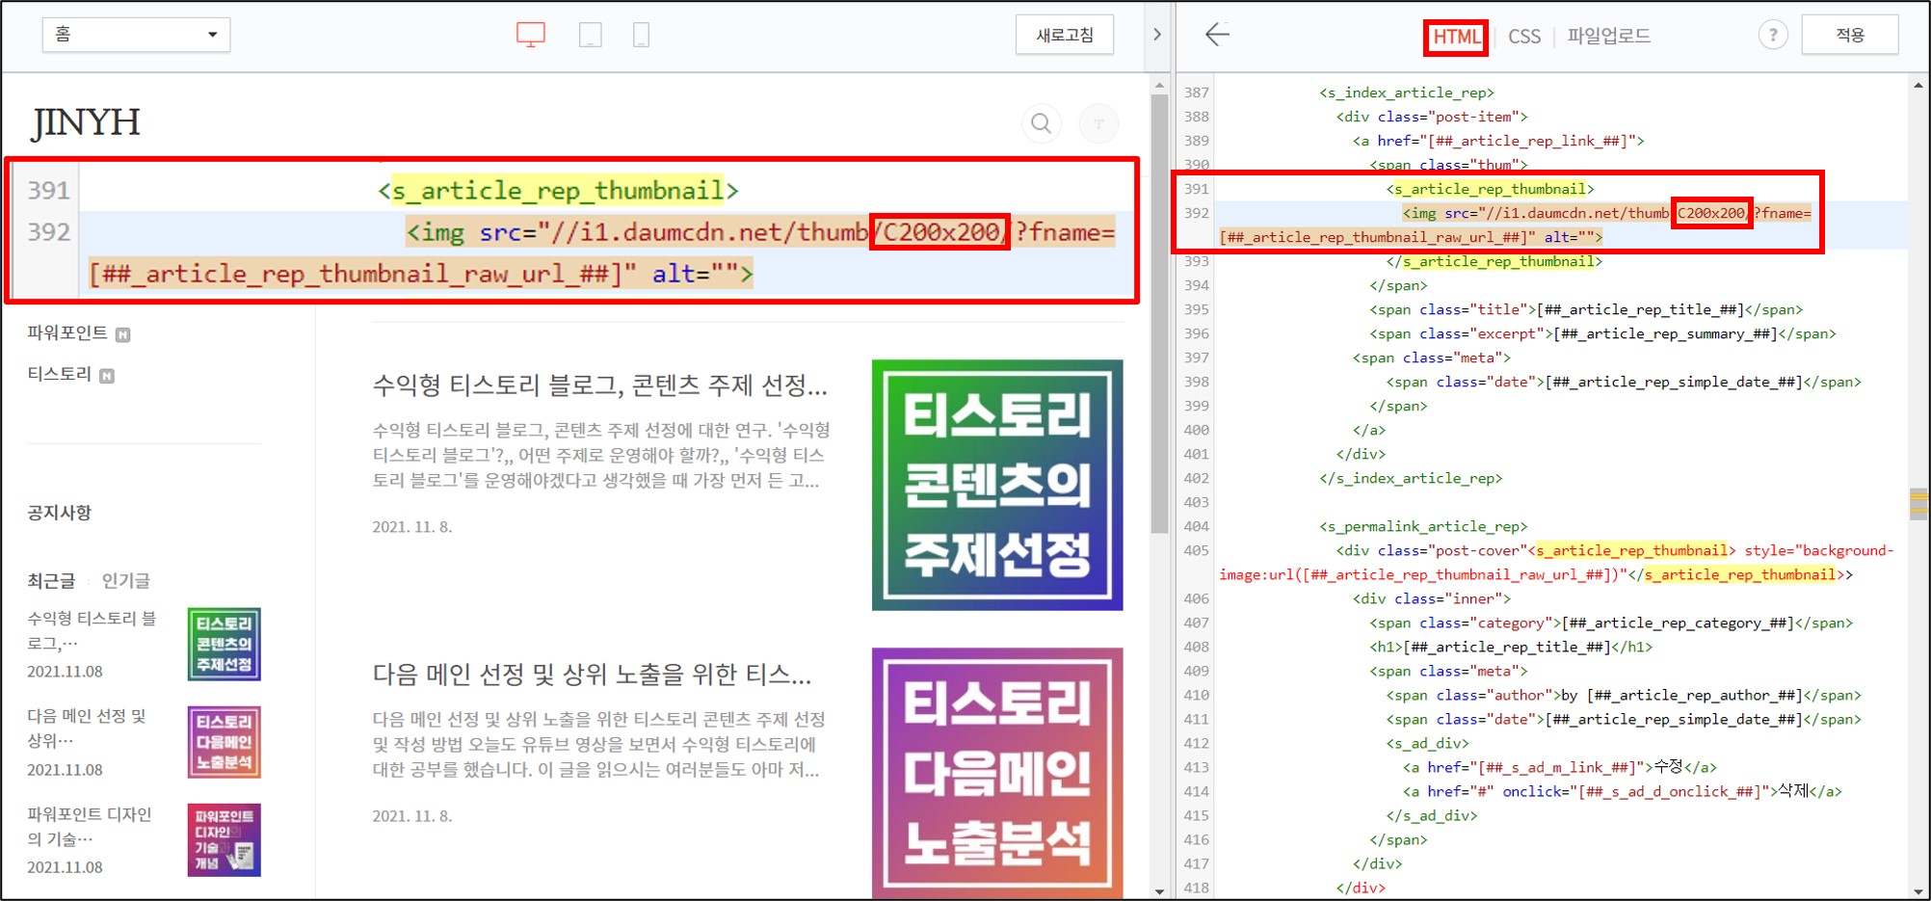Click the 새로고침 refresh button
Image resolution: width=1931 pixels, height=901 pixels.
pyautogui.click(x=1065, y=35)
